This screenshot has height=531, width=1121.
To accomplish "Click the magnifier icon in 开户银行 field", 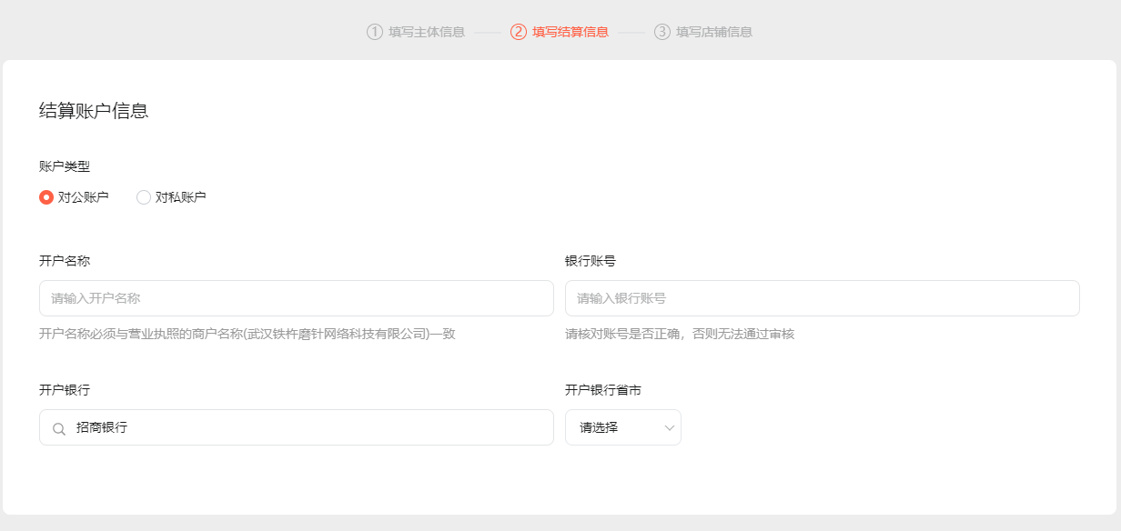I will coord(59,428).
